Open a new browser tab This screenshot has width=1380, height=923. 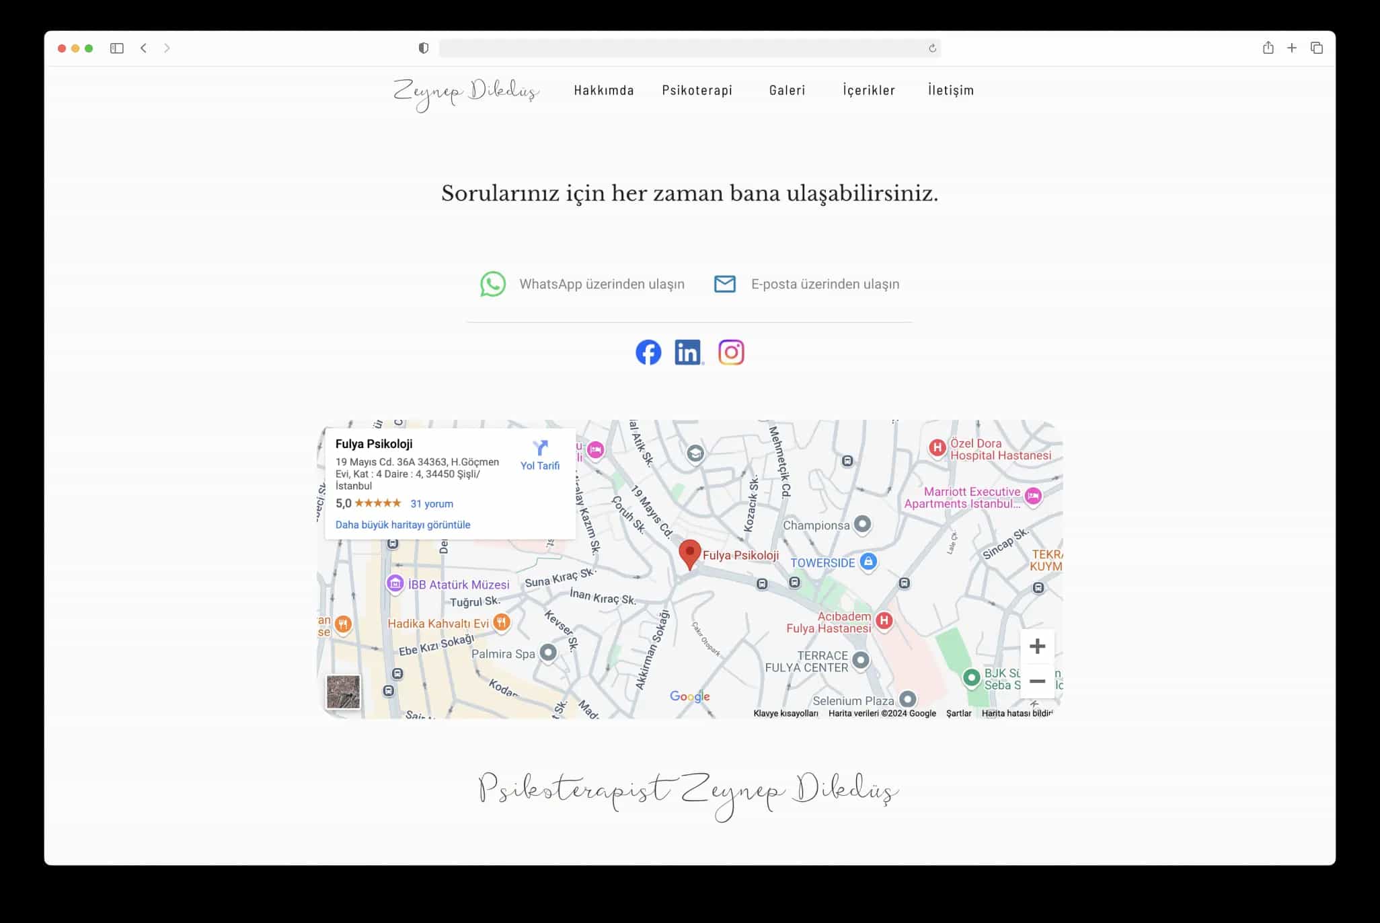click(x=1292, y=48)
